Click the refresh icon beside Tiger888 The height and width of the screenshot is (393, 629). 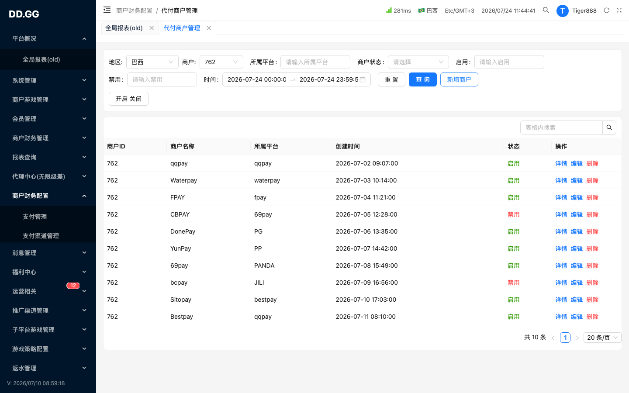tap(606, 10)
